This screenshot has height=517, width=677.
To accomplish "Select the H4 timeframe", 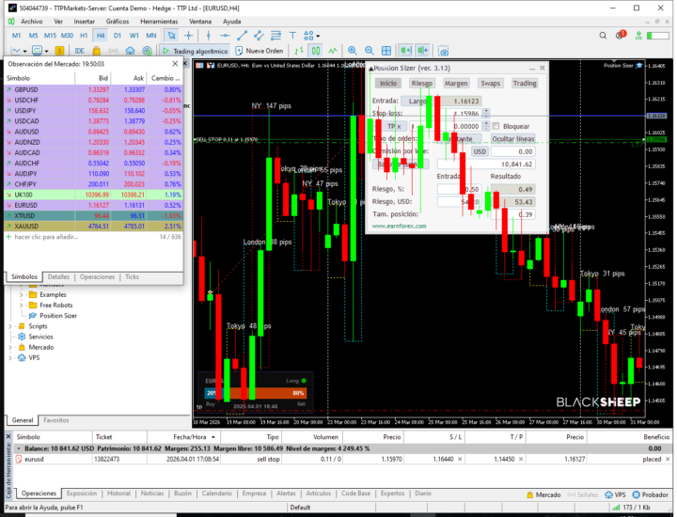I will pos(101,36).
